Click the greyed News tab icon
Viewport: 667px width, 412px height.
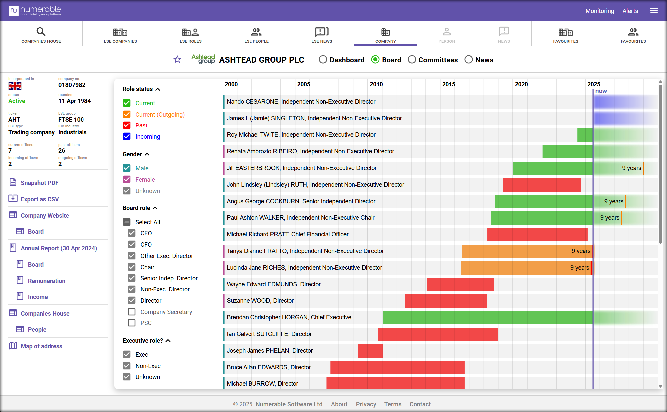coord(504,32)
